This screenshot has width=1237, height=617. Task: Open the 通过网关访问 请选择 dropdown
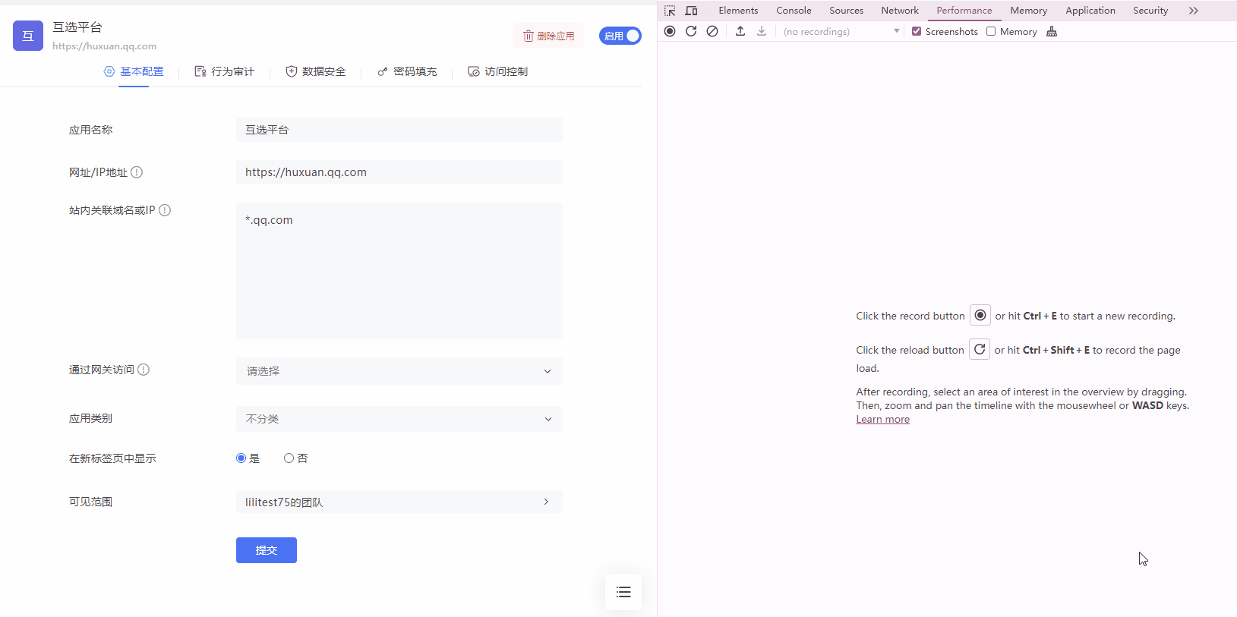click(399, 371)
